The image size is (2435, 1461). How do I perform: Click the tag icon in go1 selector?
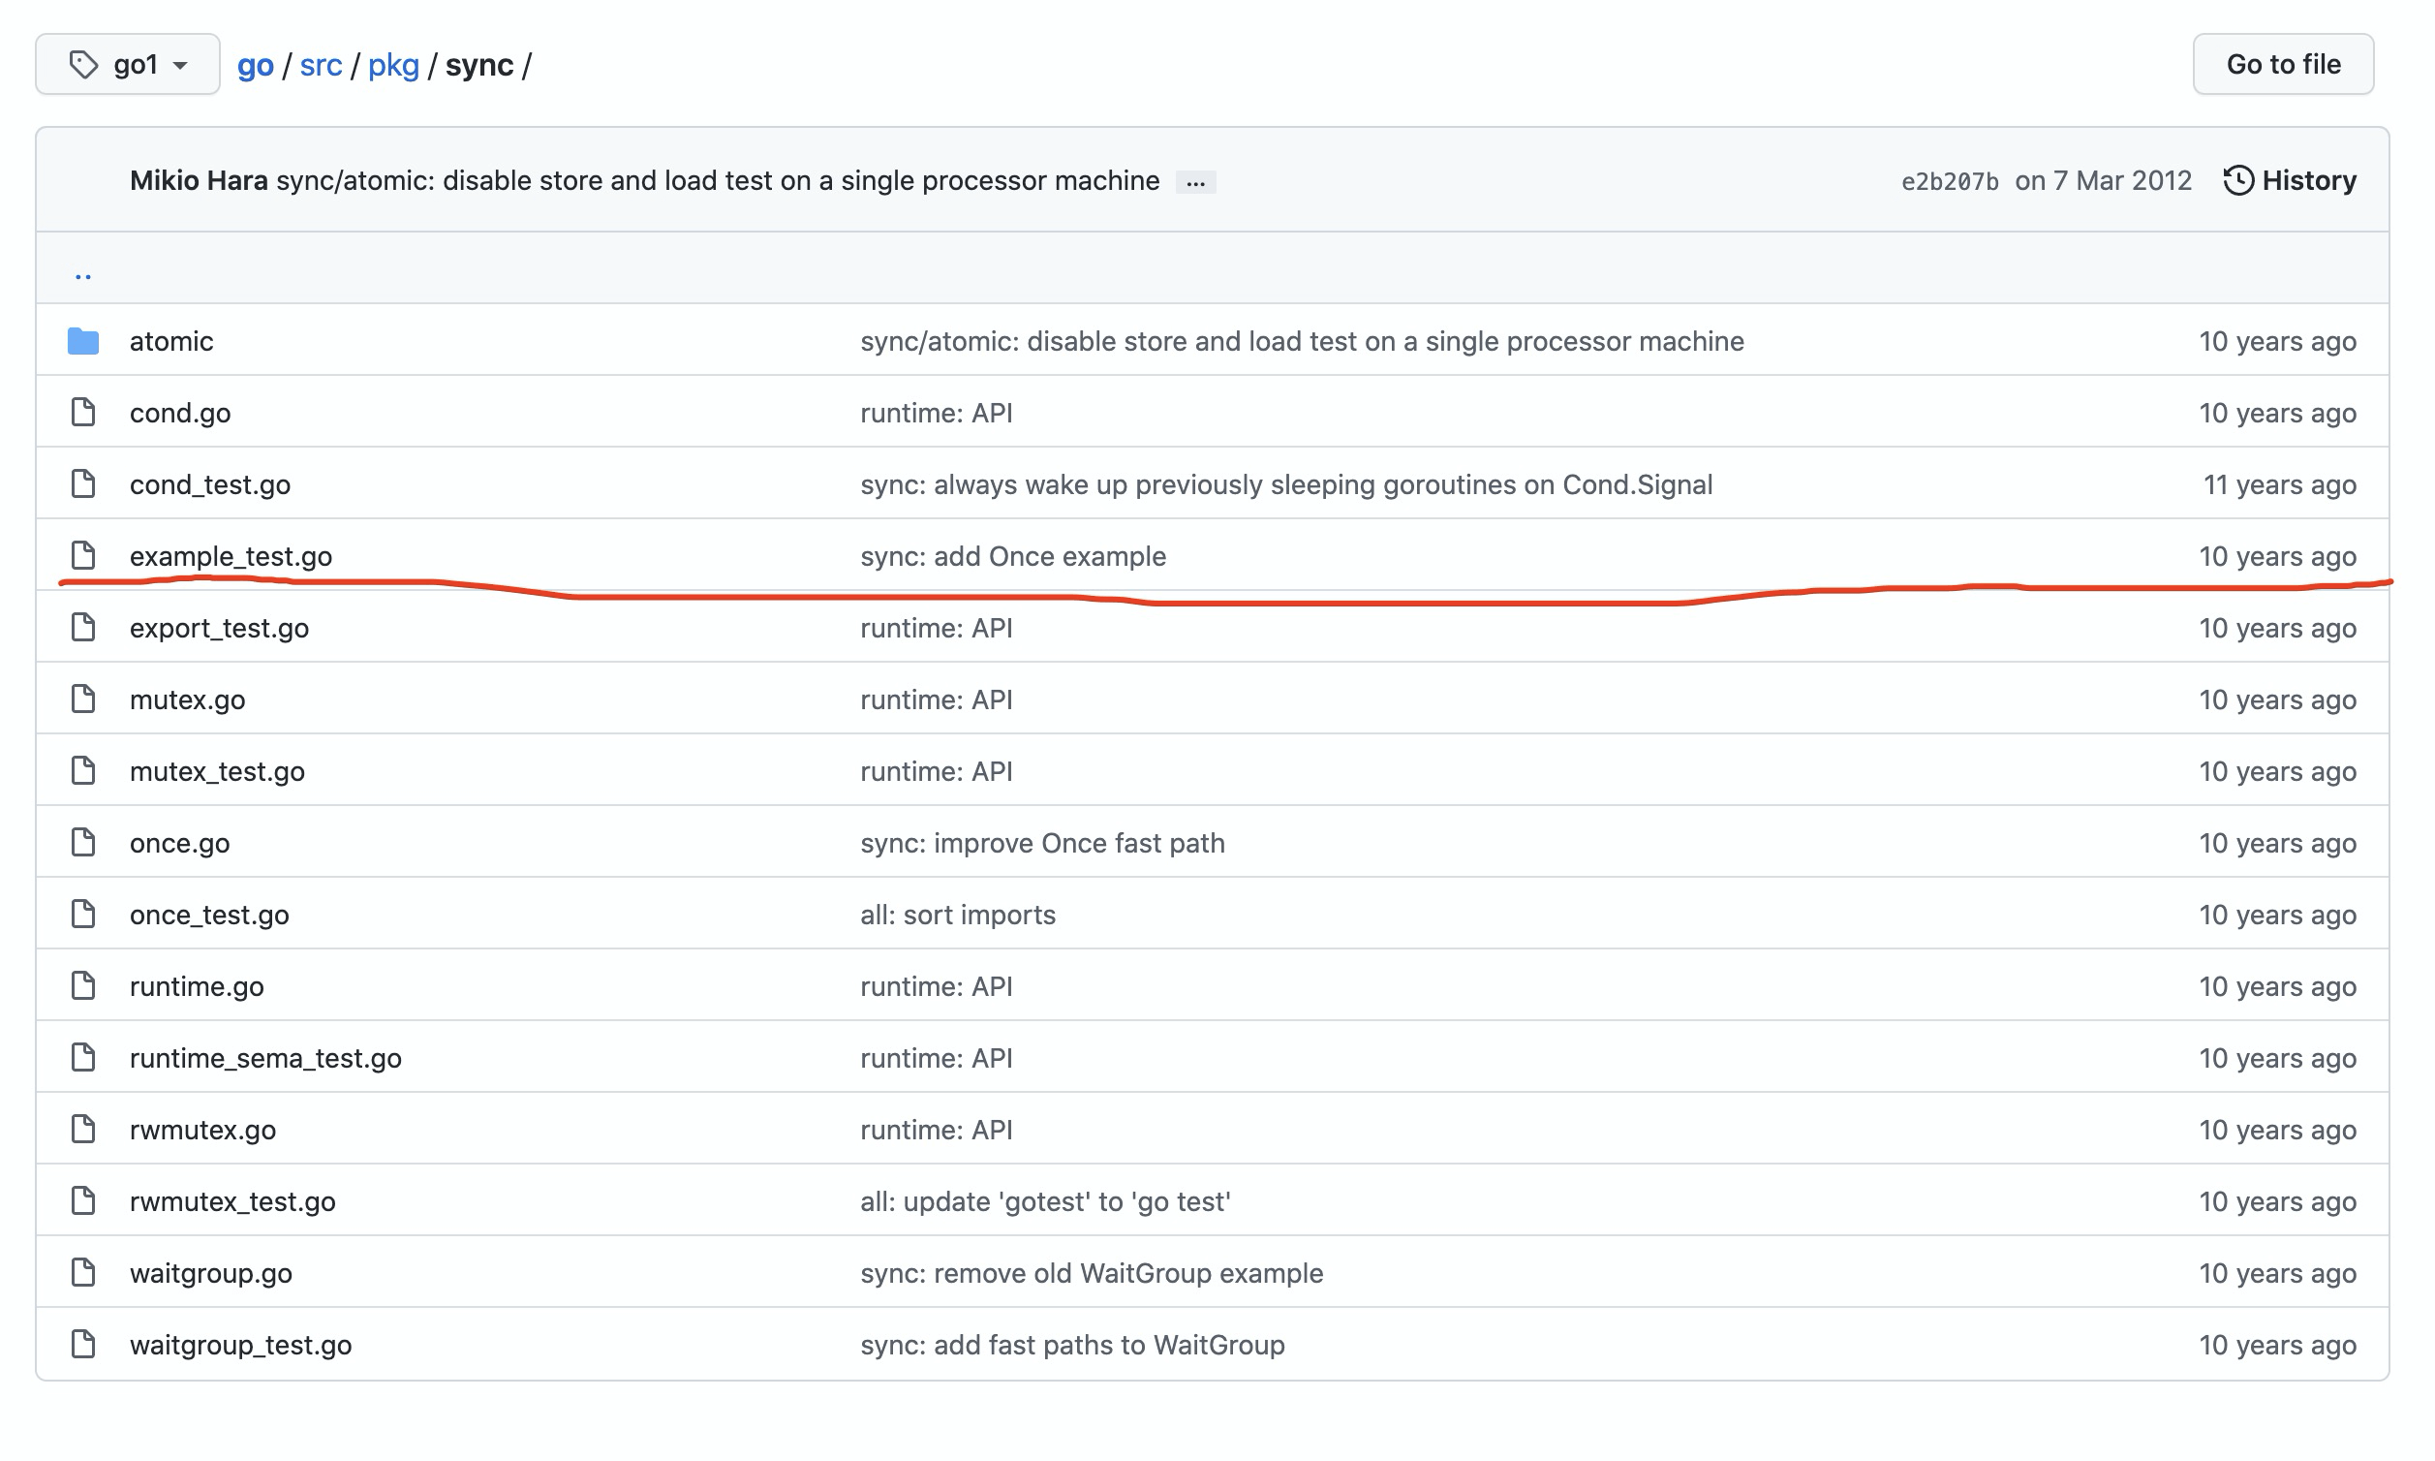[x=83, y=65]
